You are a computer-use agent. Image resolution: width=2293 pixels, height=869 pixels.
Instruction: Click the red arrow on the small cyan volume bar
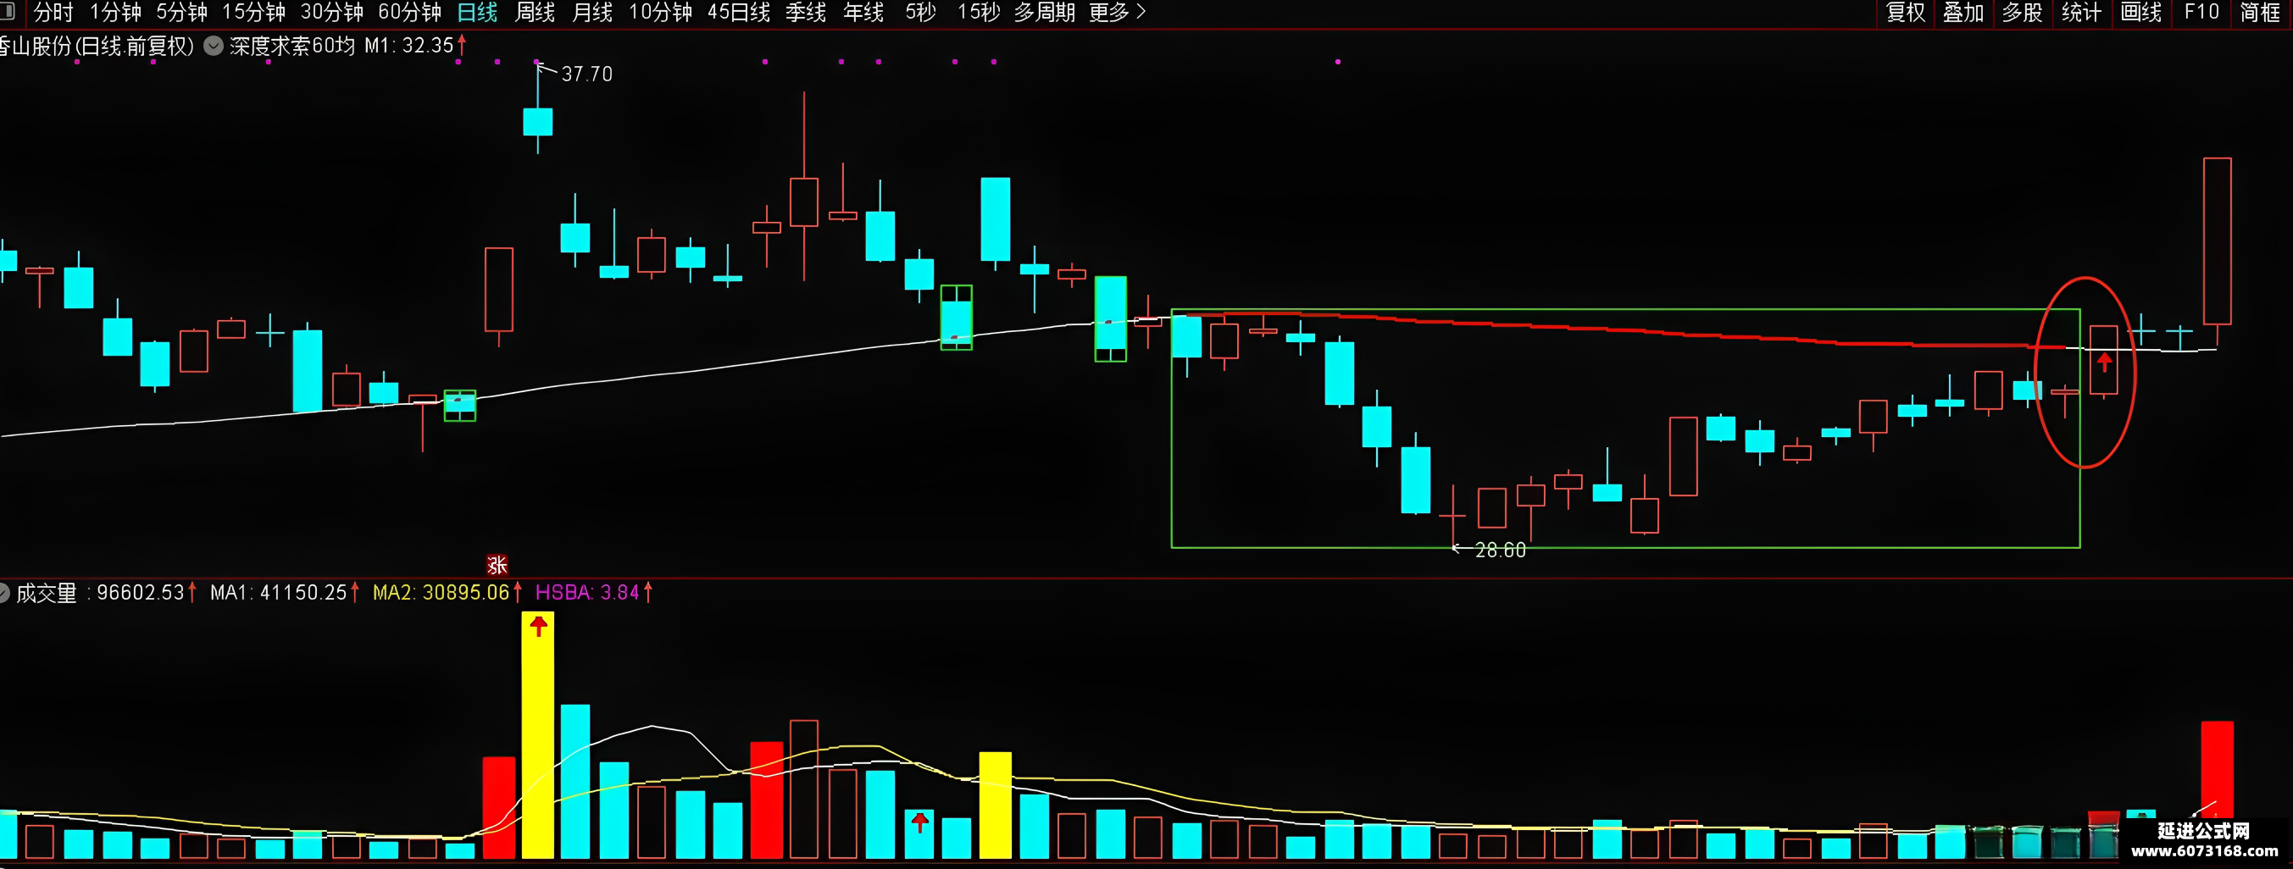tap(920, 822)
